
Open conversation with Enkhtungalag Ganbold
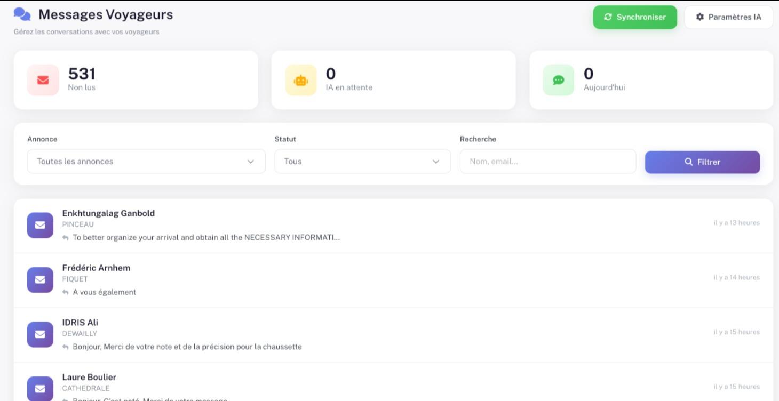[x=393, y=226]
